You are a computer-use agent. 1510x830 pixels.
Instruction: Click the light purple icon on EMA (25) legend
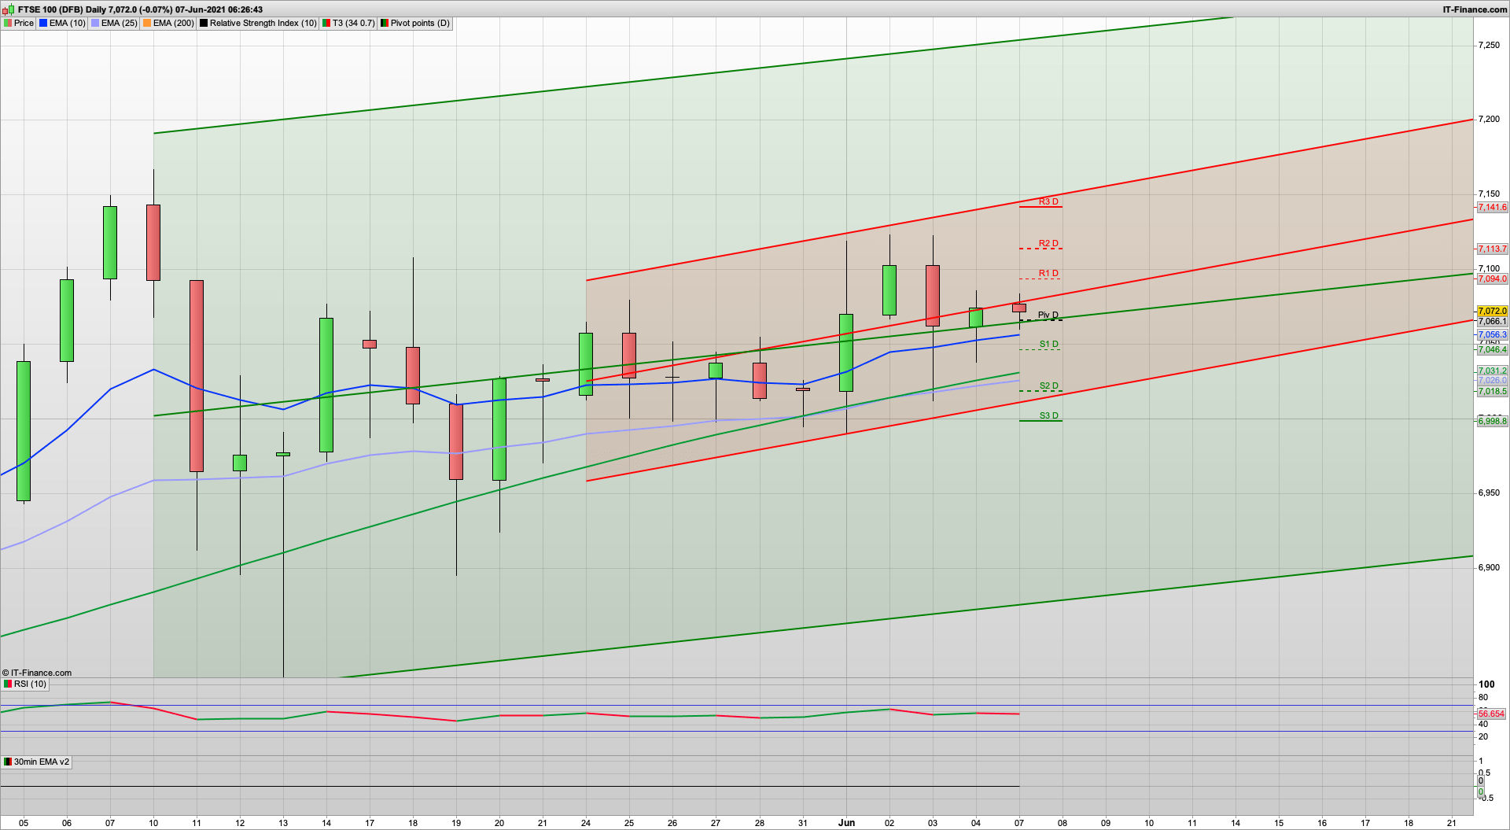(95, 23)
